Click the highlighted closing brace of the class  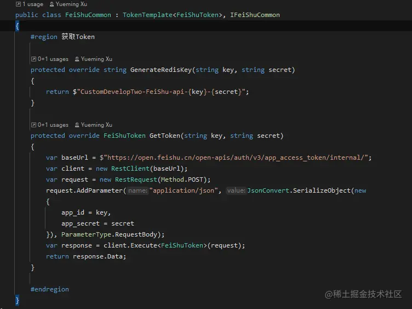17,300
